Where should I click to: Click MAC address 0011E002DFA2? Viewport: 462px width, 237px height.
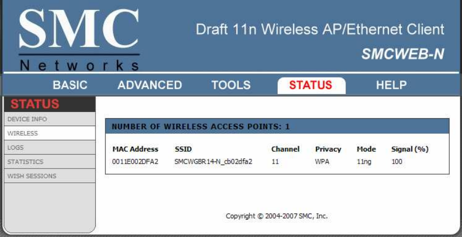point(135,162)
